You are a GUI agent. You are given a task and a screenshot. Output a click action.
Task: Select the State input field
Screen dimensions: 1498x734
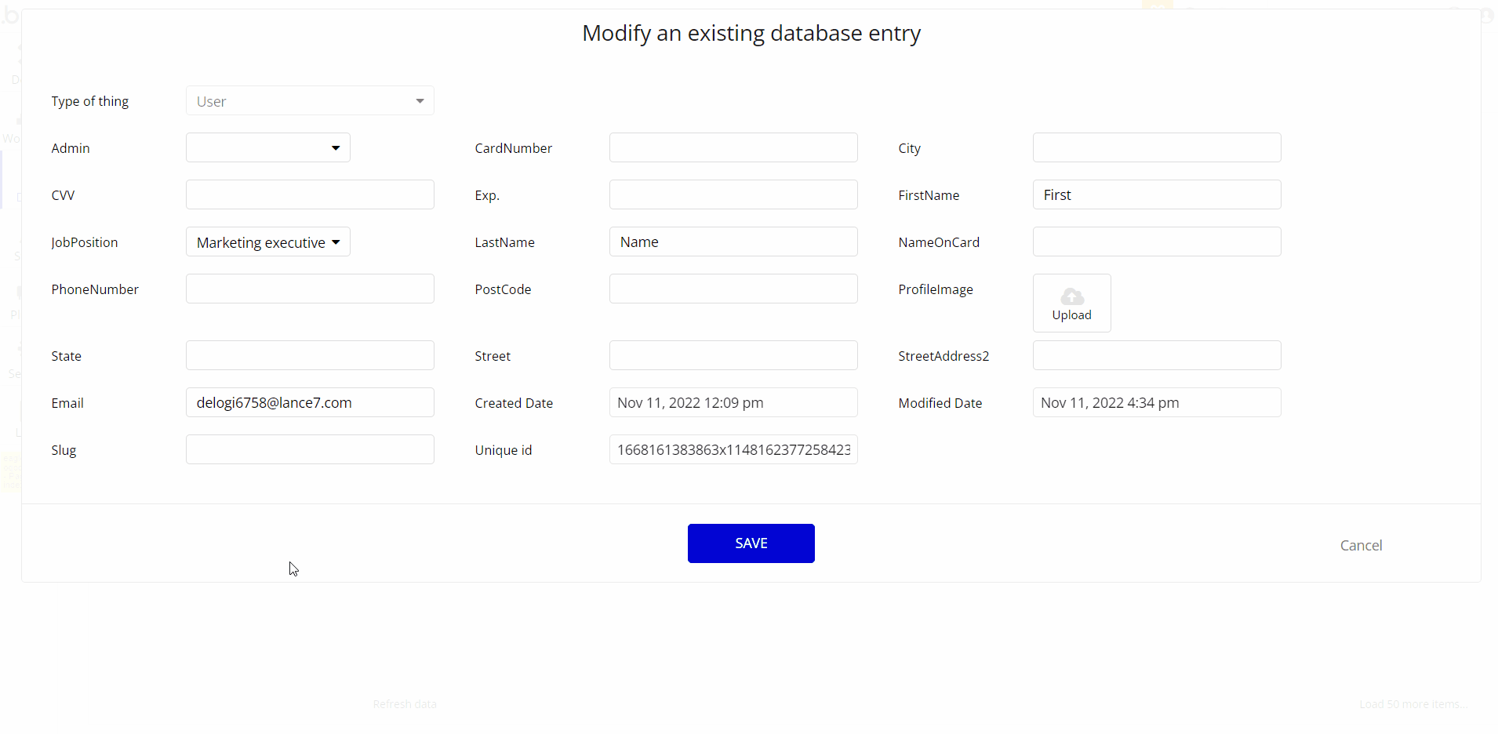click(x=310, y=356)
